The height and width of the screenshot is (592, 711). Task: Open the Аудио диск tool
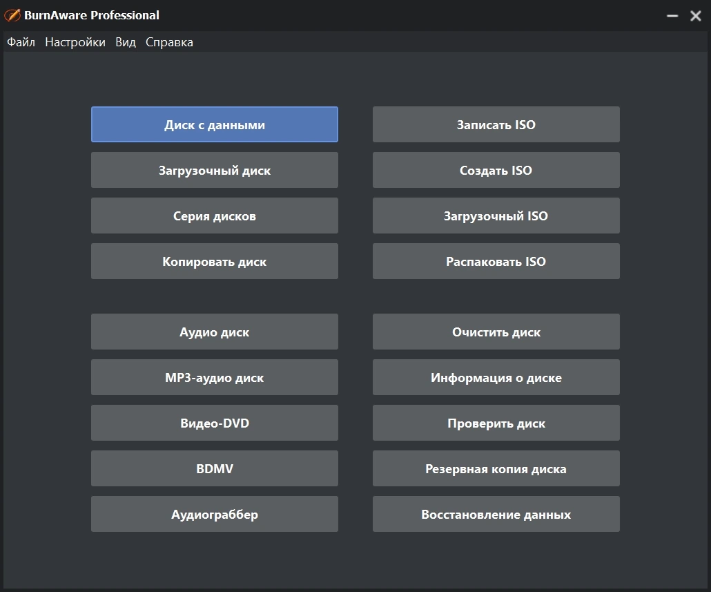pos(215,332)
